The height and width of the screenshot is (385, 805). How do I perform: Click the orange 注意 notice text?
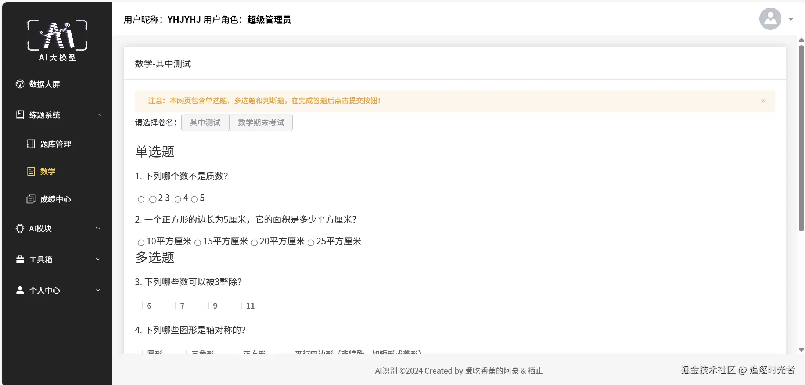[264, 101]
